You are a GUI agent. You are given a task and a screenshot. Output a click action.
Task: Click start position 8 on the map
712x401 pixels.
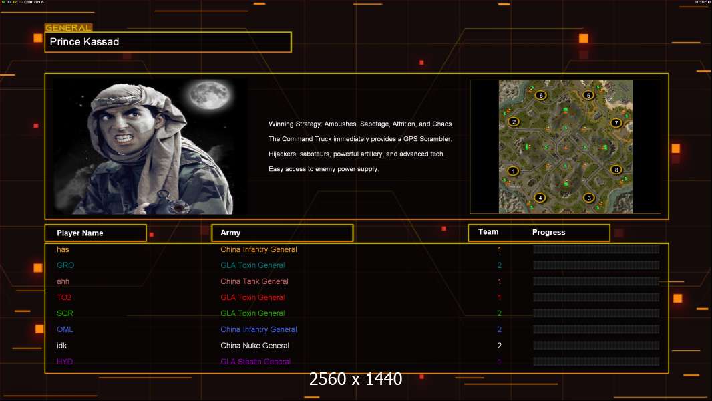tap(616, 170)
